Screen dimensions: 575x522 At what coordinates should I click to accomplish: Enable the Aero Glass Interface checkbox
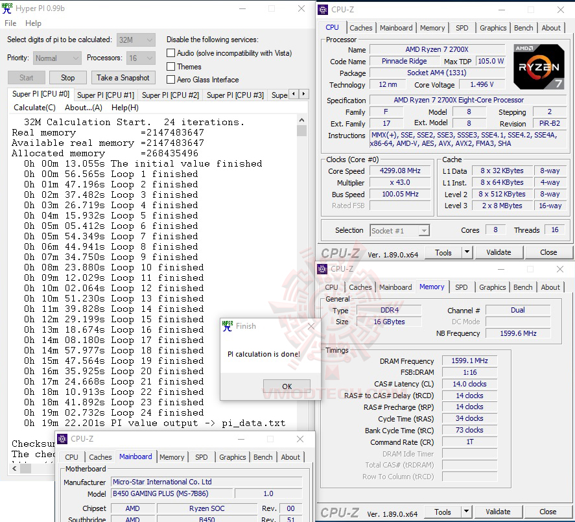coord(171,80)
